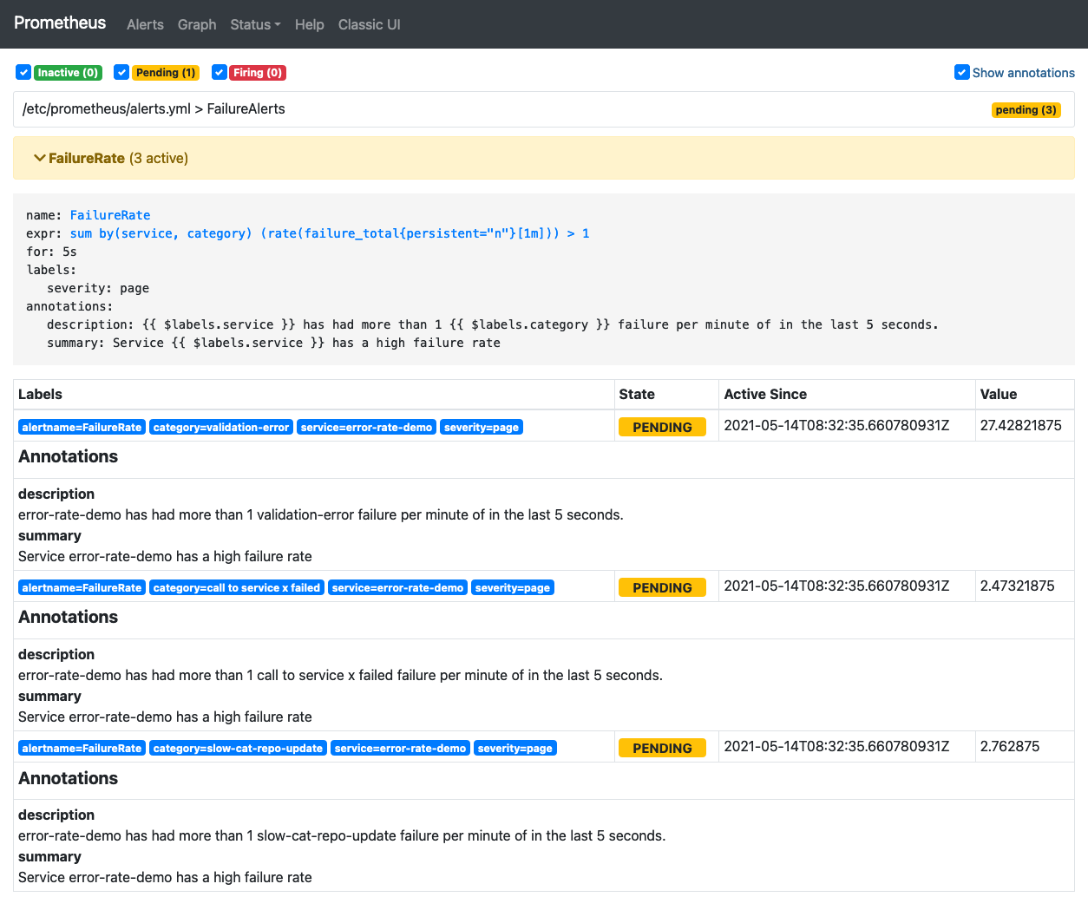Toggle the Inactive (0) filter checkbox
The height and width of the screenshot is (910, 1088).
(x=23, y=72)
